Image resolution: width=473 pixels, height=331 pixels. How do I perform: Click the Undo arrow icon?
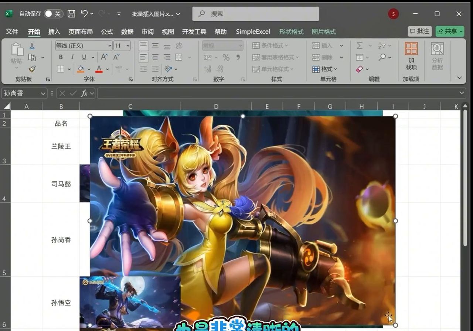click(84, 14)
